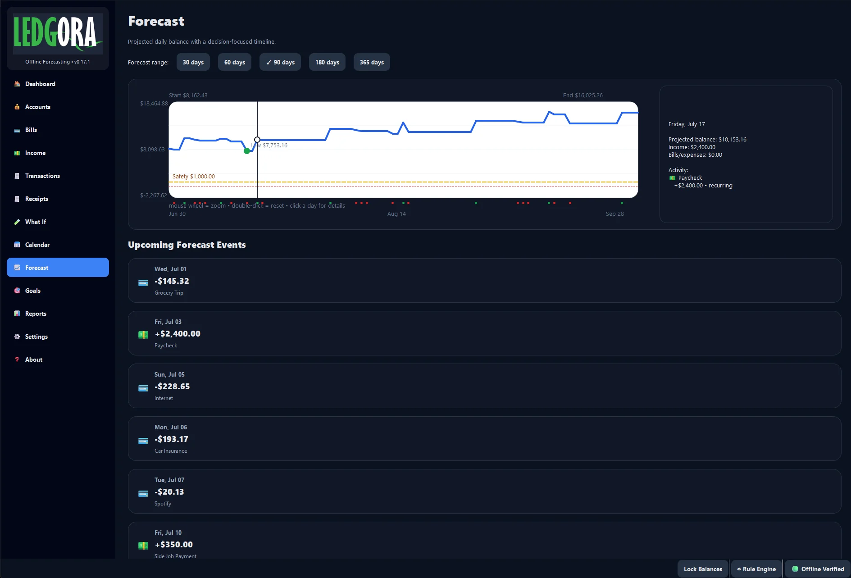Click the Goals target icon

pyautogui.click(x=17, y=291)
